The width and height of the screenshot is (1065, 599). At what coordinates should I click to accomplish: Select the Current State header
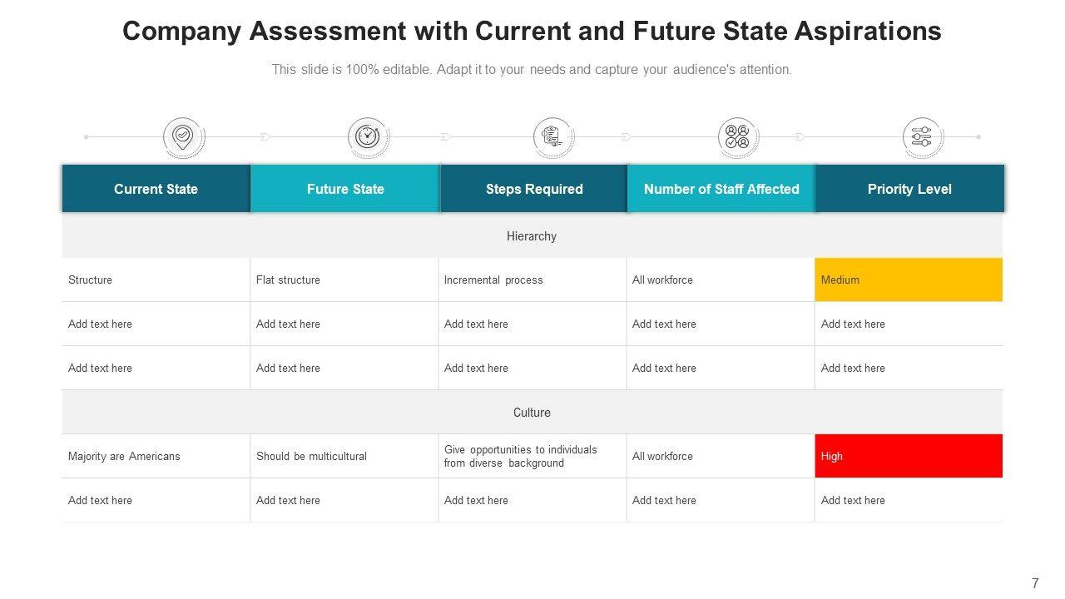[x=156, y=189]
